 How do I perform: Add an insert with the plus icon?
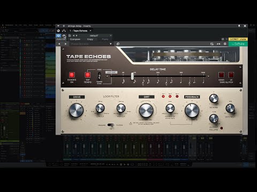(64, 26)
